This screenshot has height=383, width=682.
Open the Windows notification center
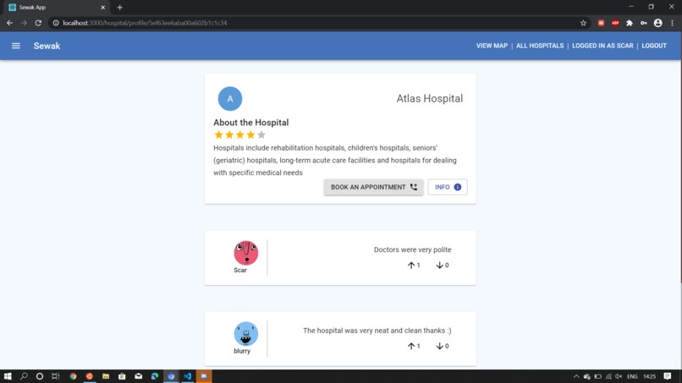pos(668,376)
